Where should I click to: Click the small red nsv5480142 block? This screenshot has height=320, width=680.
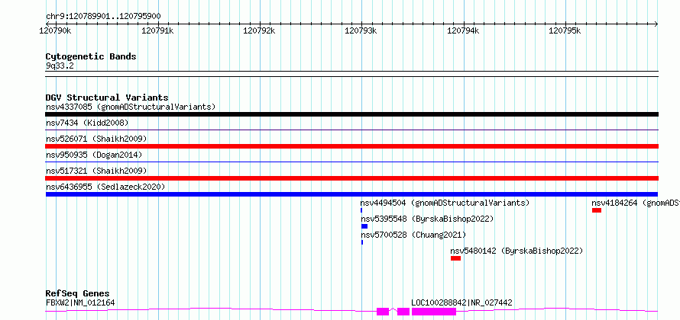(x=455, y=258)
